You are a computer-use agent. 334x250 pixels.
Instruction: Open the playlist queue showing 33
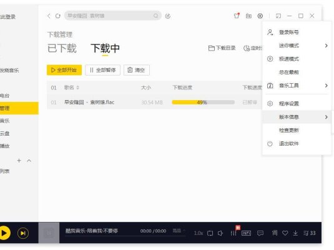click(309, 233)
